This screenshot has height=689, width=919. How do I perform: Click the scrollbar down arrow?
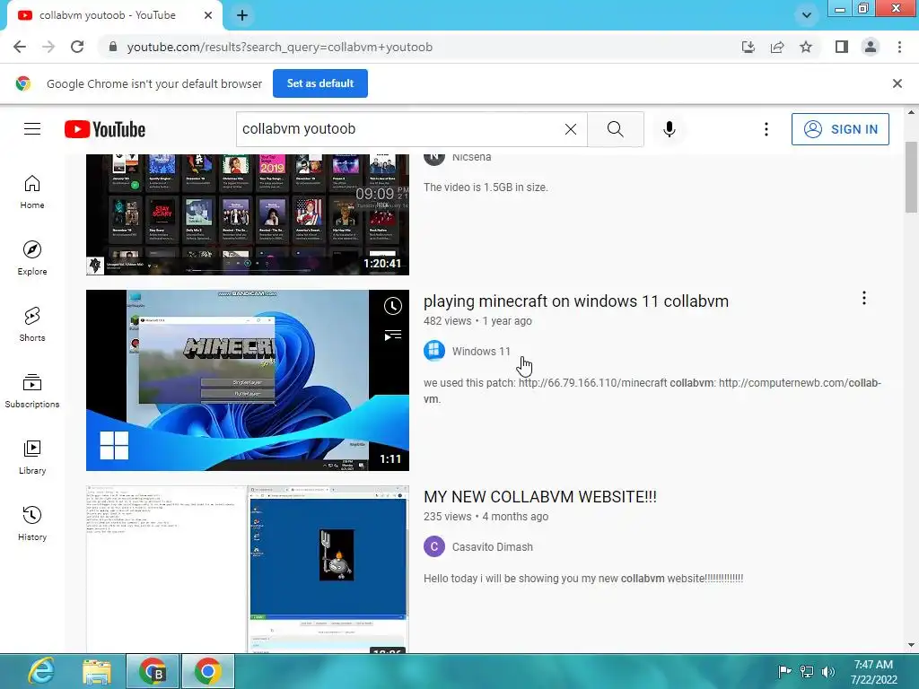point(911,645)
